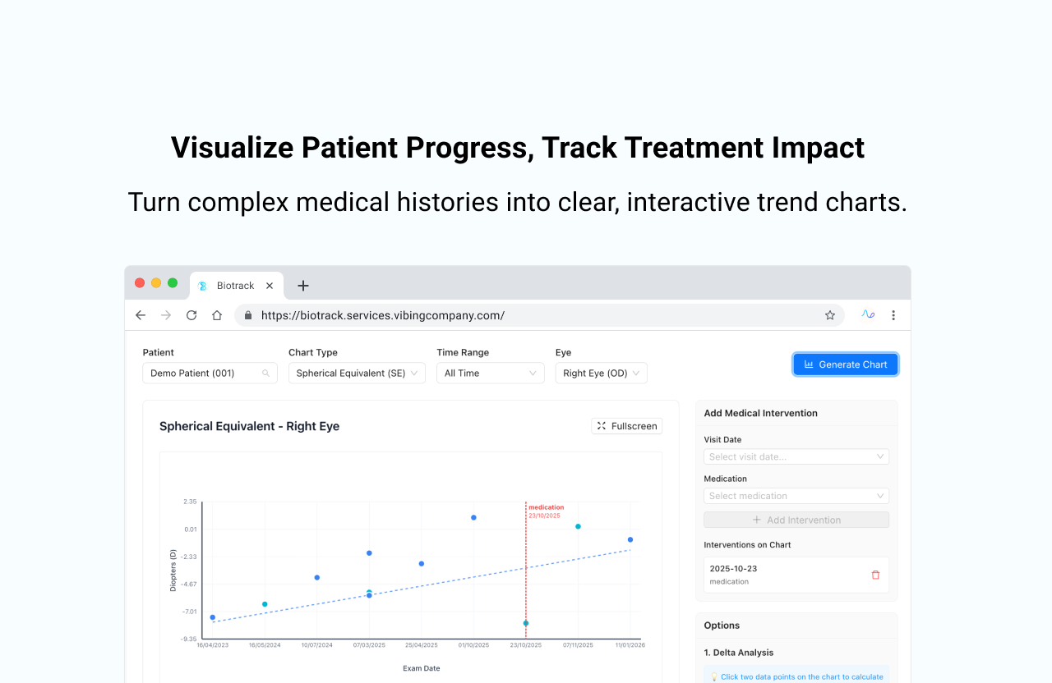Viewport: 1052px width, 683px height.
Task: Click the bookmark star in the address bar
Action: [x=829, y=314]
